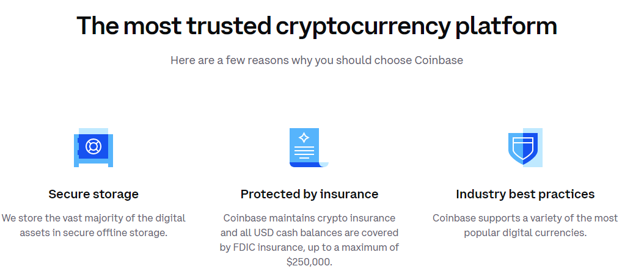Click 'popular digital currencies' description line
Viewport: 622px width, 277px height.
tap(525, 232)
